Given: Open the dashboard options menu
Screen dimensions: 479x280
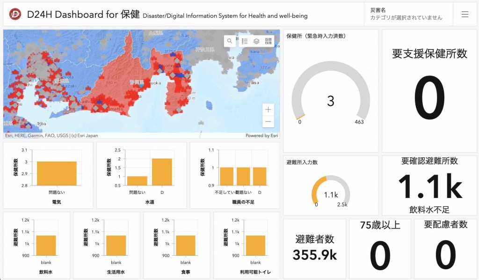Looking at the screenshot, I should (x=465, y=14).
